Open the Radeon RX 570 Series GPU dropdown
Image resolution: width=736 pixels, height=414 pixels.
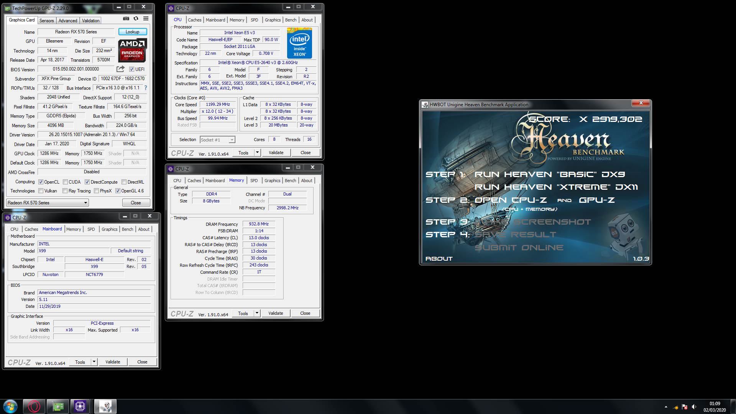[x=48, y=203]
